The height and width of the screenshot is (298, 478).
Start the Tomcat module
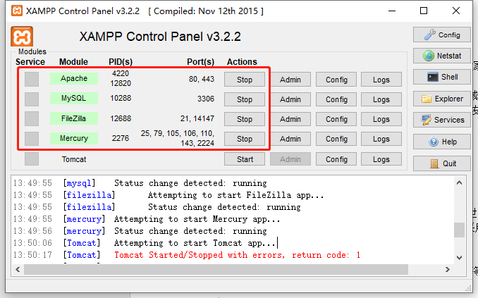(245, 159)
